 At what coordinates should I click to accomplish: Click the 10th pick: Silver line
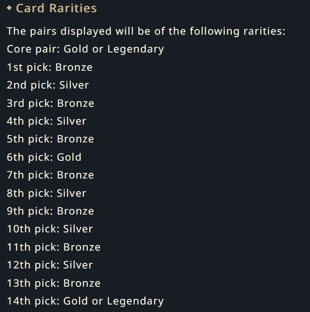[50, 229]
